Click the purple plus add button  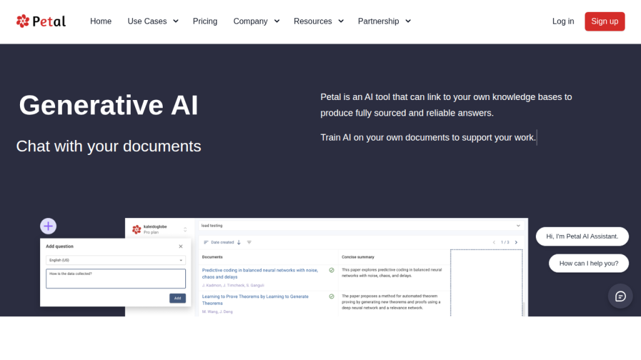(48, 226)
